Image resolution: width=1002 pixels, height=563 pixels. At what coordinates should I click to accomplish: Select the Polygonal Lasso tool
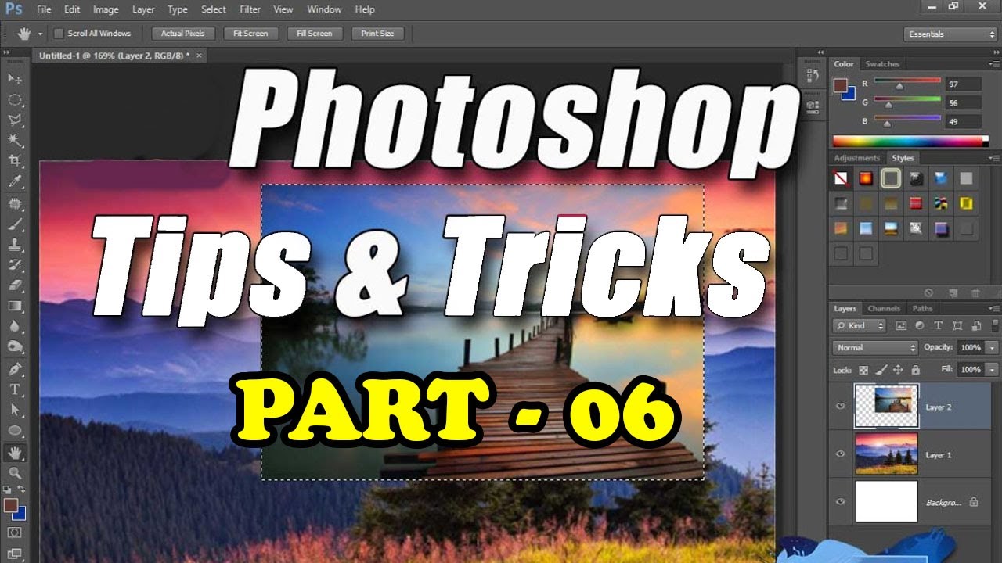[x=15, y=120]
